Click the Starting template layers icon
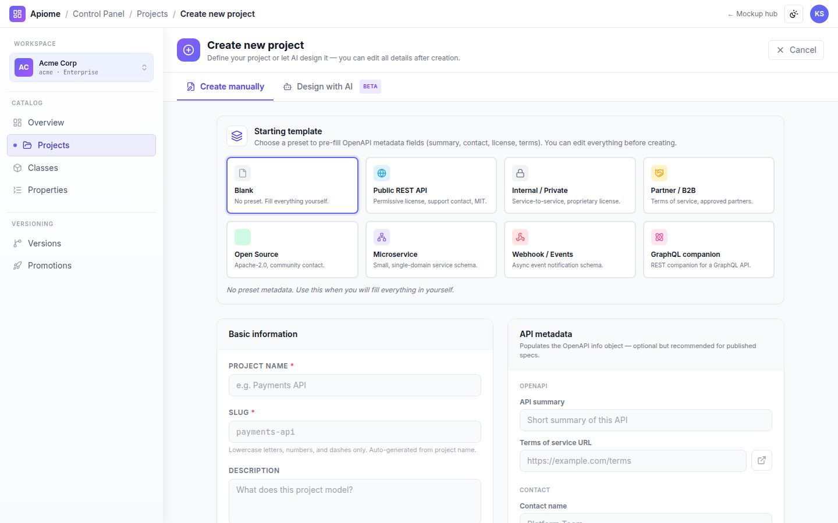Viewport: 838px width, 523px height. coord(237,136)
